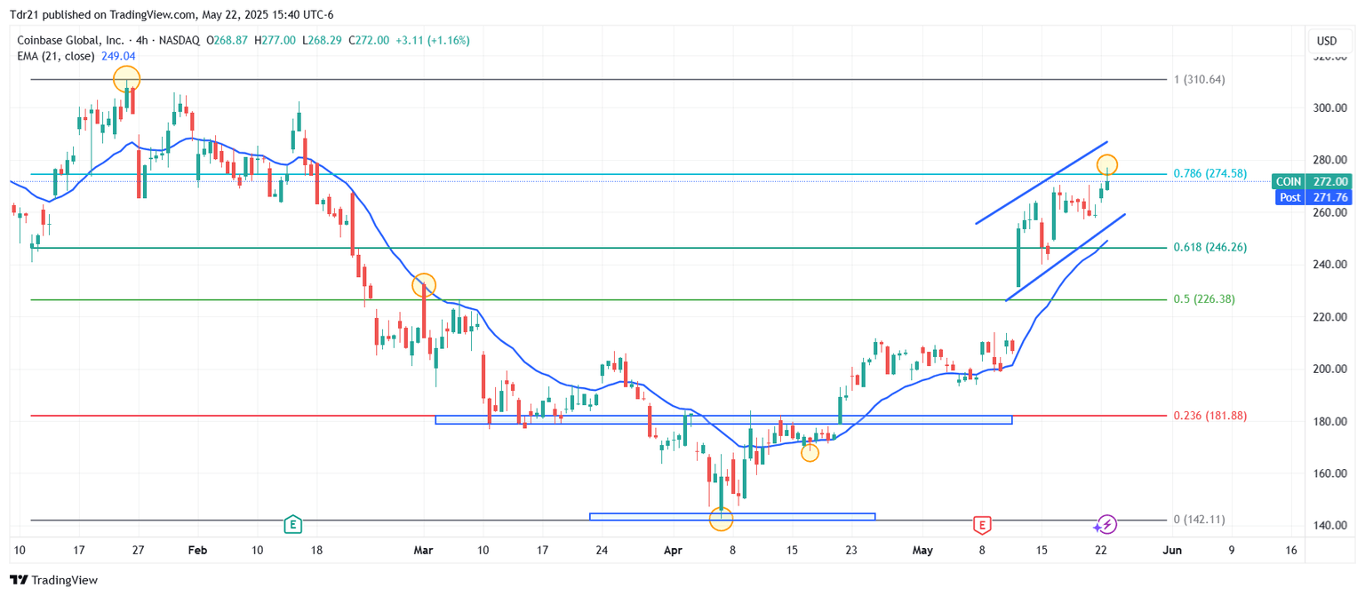1365x596 pixels.
Task: Select the 0.786 (274.58) Fibonacci label
Action: [x=1210, y=173]
